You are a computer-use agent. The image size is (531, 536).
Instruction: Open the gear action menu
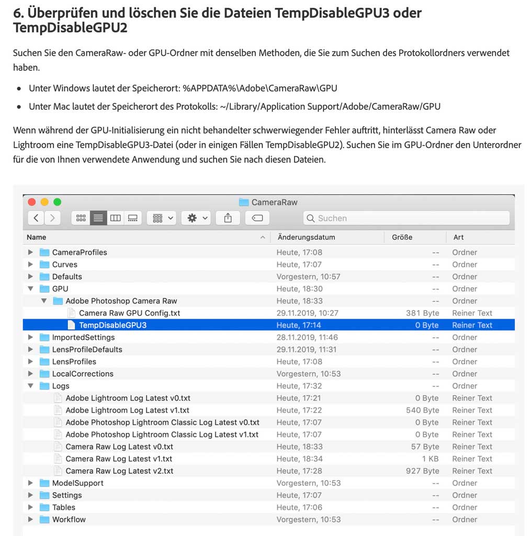coord(197,218)
